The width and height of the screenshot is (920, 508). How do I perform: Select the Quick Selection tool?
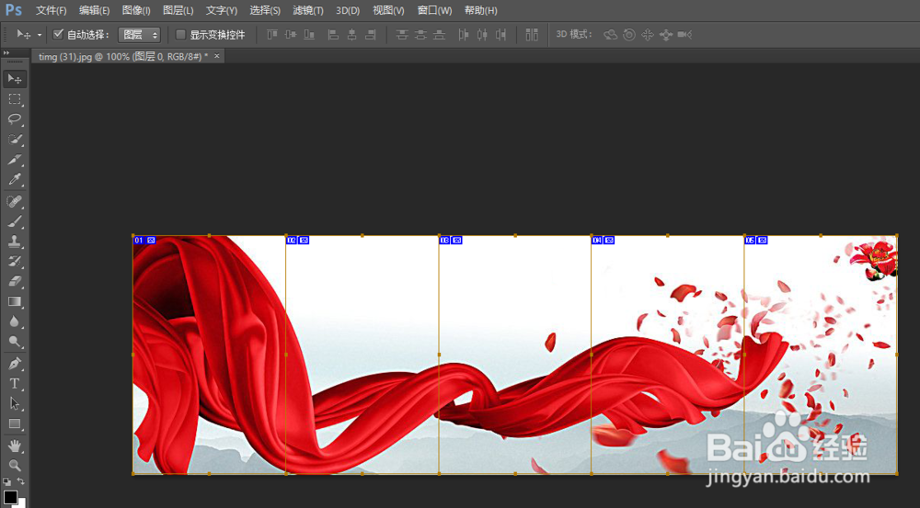15,140
